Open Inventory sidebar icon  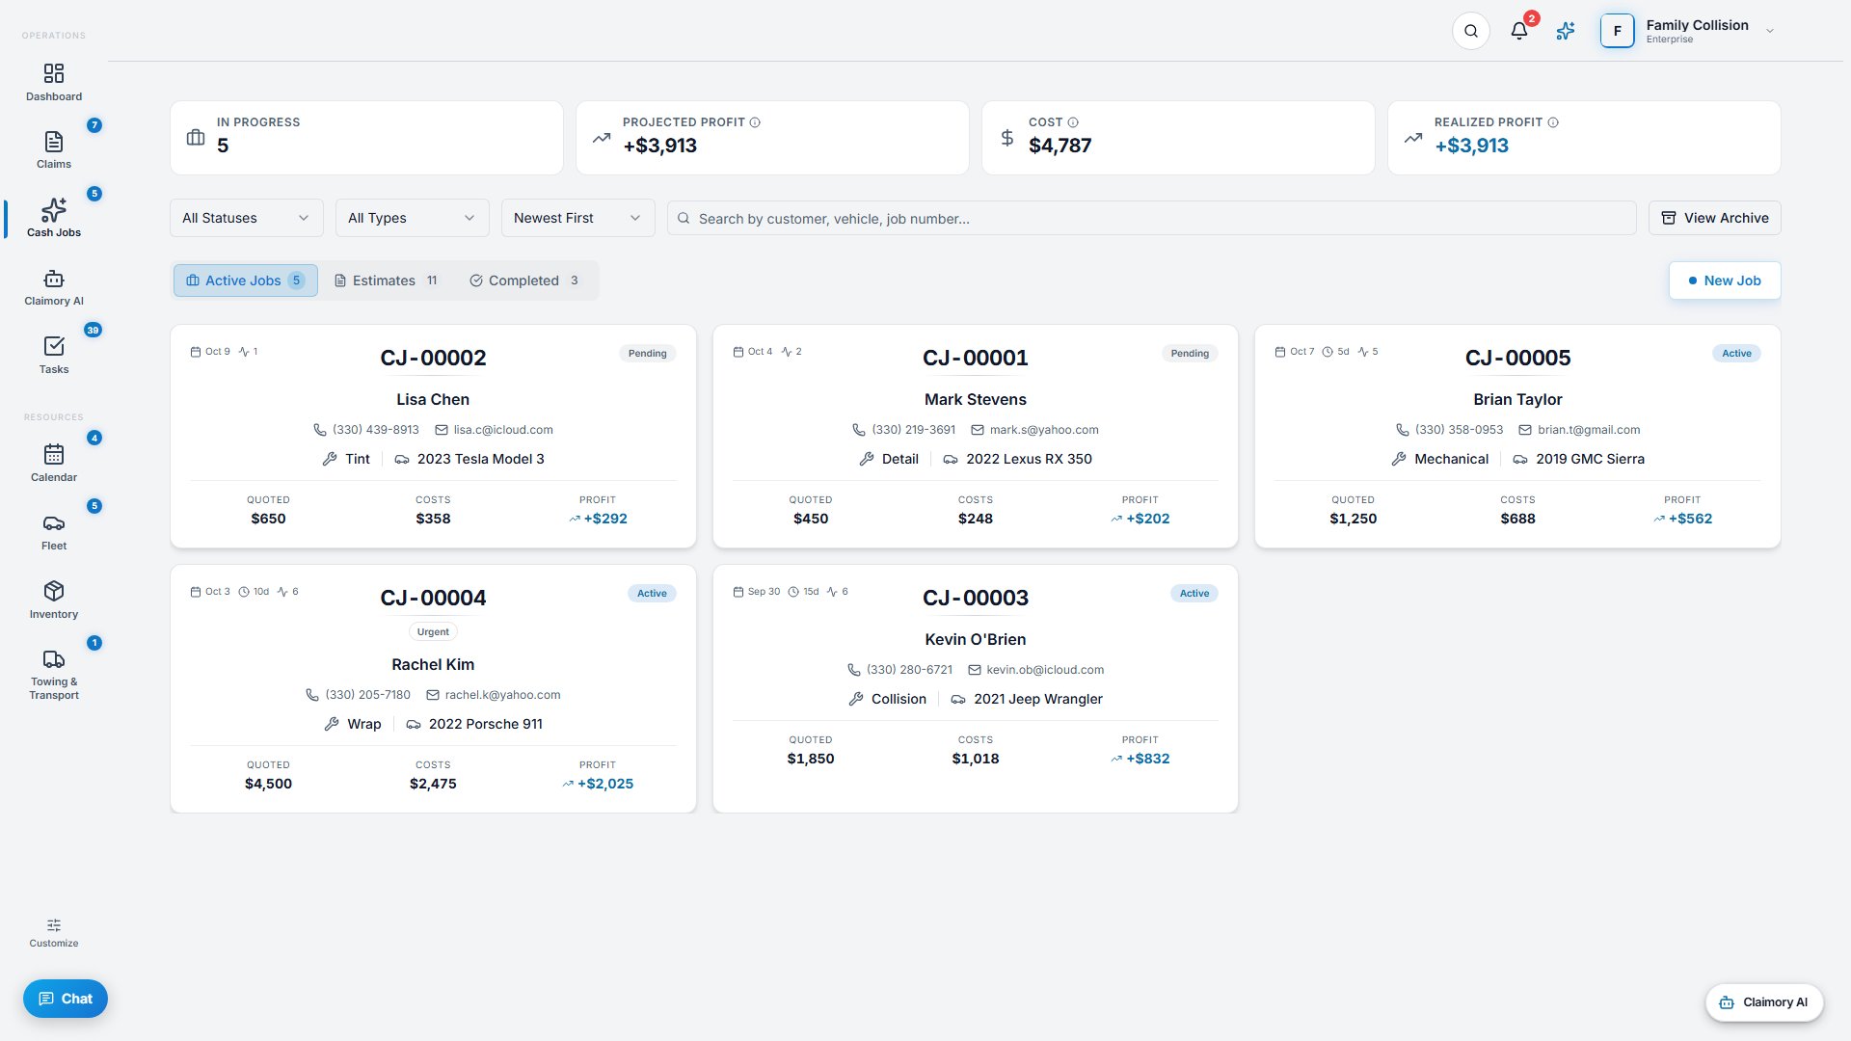(54, 591)
